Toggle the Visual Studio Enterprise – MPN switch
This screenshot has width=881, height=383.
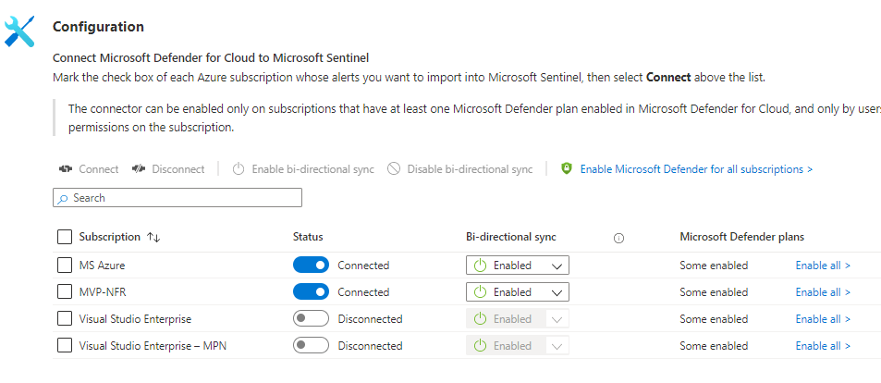(x=311, y=346)
